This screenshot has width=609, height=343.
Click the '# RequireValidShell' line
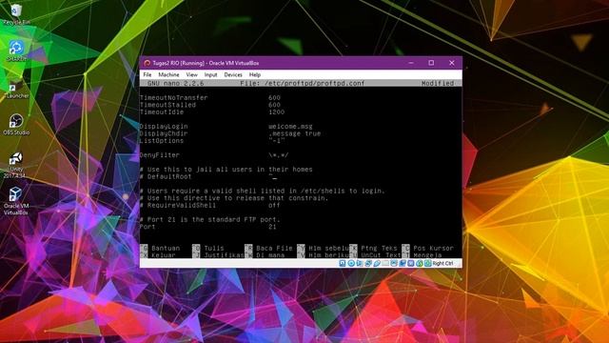point(178,206)
